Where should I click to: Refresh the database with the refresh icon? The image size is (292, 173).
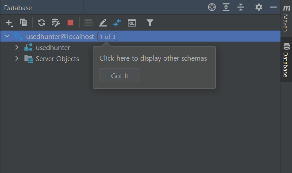(x=42, y=23)
